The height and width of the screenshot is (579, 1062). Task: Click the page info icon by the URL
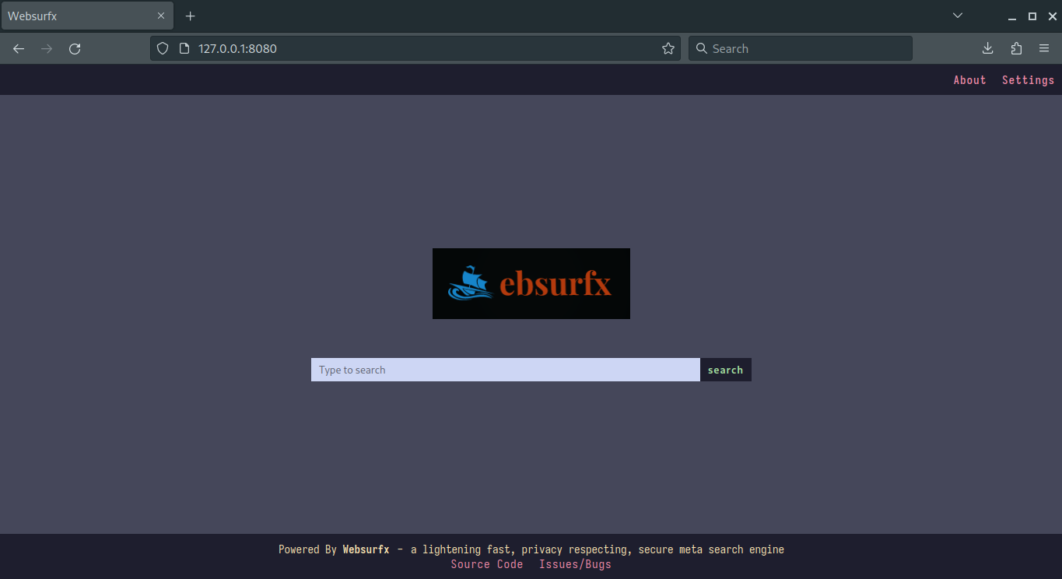(184, 48)
